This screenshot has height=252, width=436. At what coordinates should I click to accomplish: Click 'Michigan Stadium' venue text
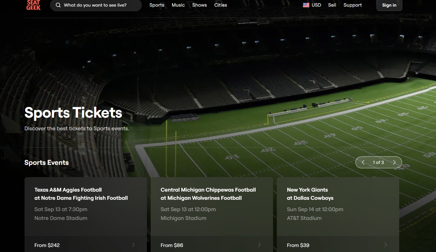pyautogui.click(x=183, y=218)
